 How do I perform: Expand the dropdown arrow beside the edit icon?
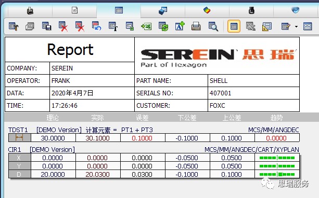point(296,26)
